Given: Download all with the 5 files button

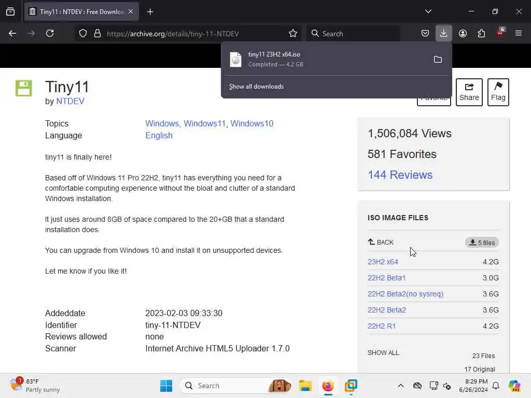Looking at the screenshot, I should point(482,243).
